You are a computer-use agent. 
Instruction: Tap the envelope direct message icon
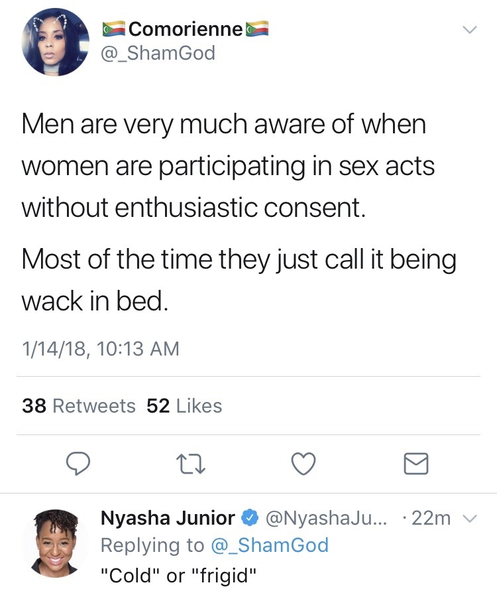point(416,464)
